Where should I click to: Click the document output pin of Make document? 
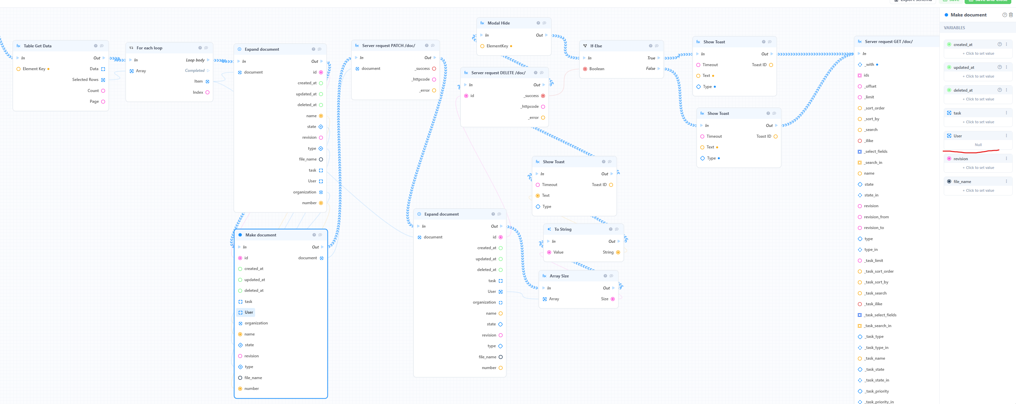[321, 258]
